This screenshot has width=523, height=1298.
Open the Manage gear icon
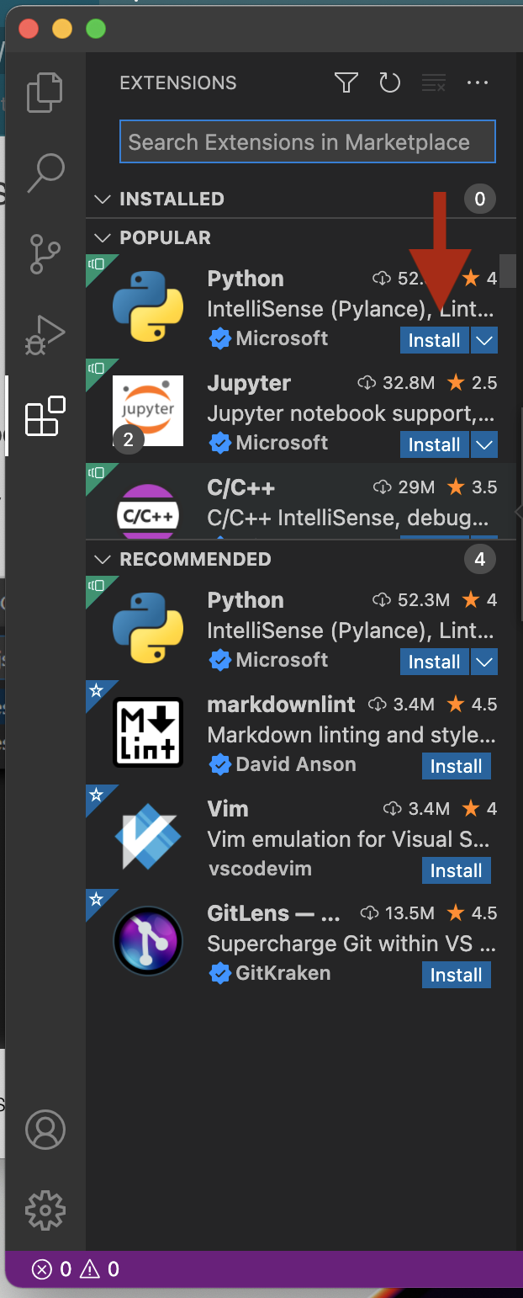[45, 1210]
